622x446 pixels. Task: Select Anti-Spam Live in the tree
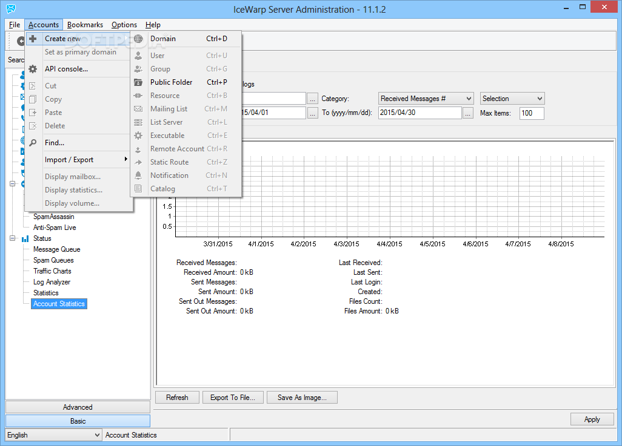(x=55, y=228)
